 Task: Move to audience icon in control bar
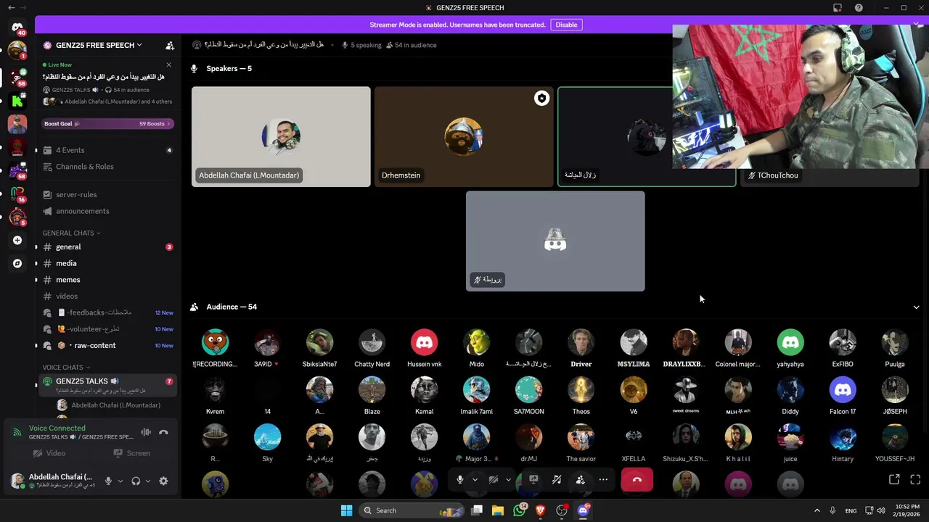580,479
